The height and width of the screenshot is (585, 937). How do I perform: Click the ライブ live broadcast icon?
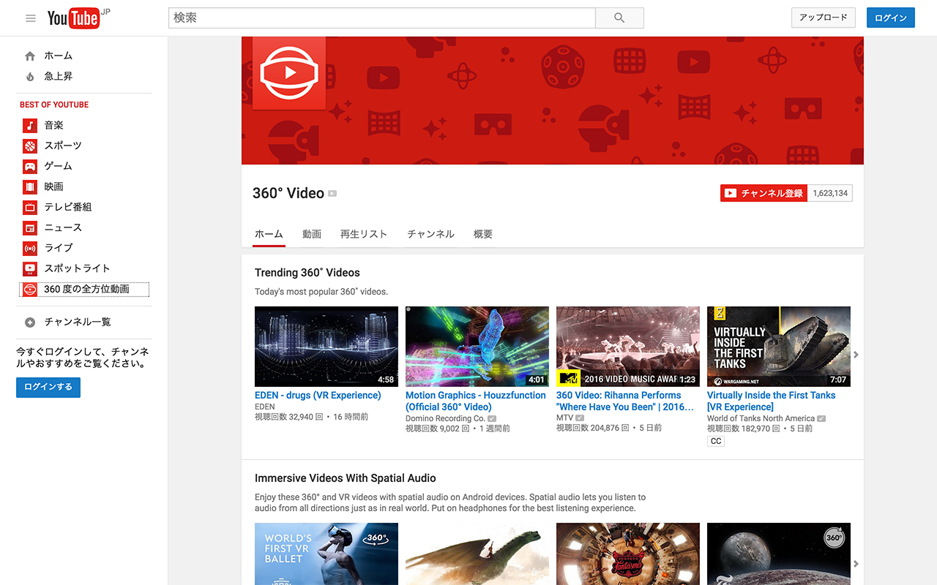point(29,248)
